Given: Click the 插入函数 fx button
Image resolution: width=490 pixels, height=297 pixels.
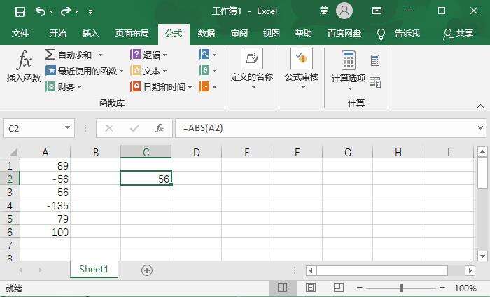Looking at the screenshot, I should tap(24, 67).
